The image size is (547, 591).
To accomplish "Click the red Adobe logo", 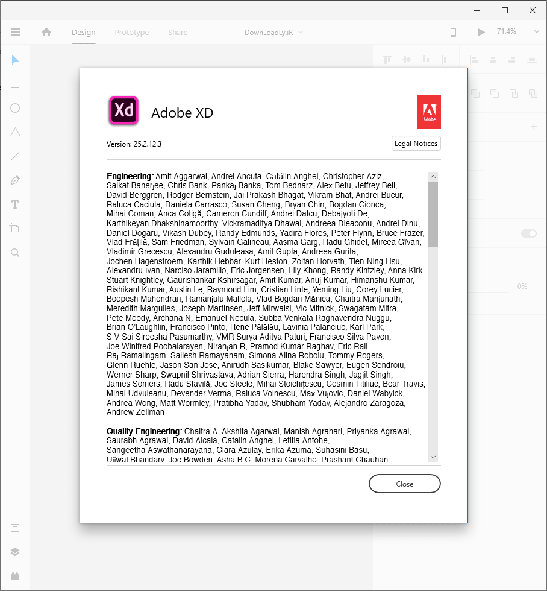I will coord(429,112).
